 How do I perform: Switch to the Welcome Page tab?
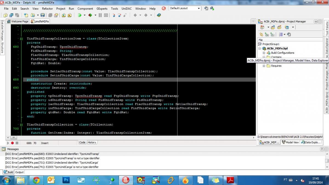pyautogui.click(x=18, y=21)
